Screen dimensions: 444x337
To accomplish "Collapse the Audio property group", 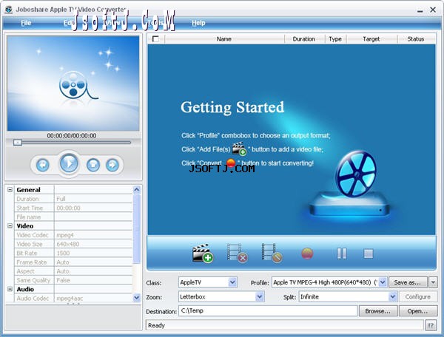I will tap(10, 289).
